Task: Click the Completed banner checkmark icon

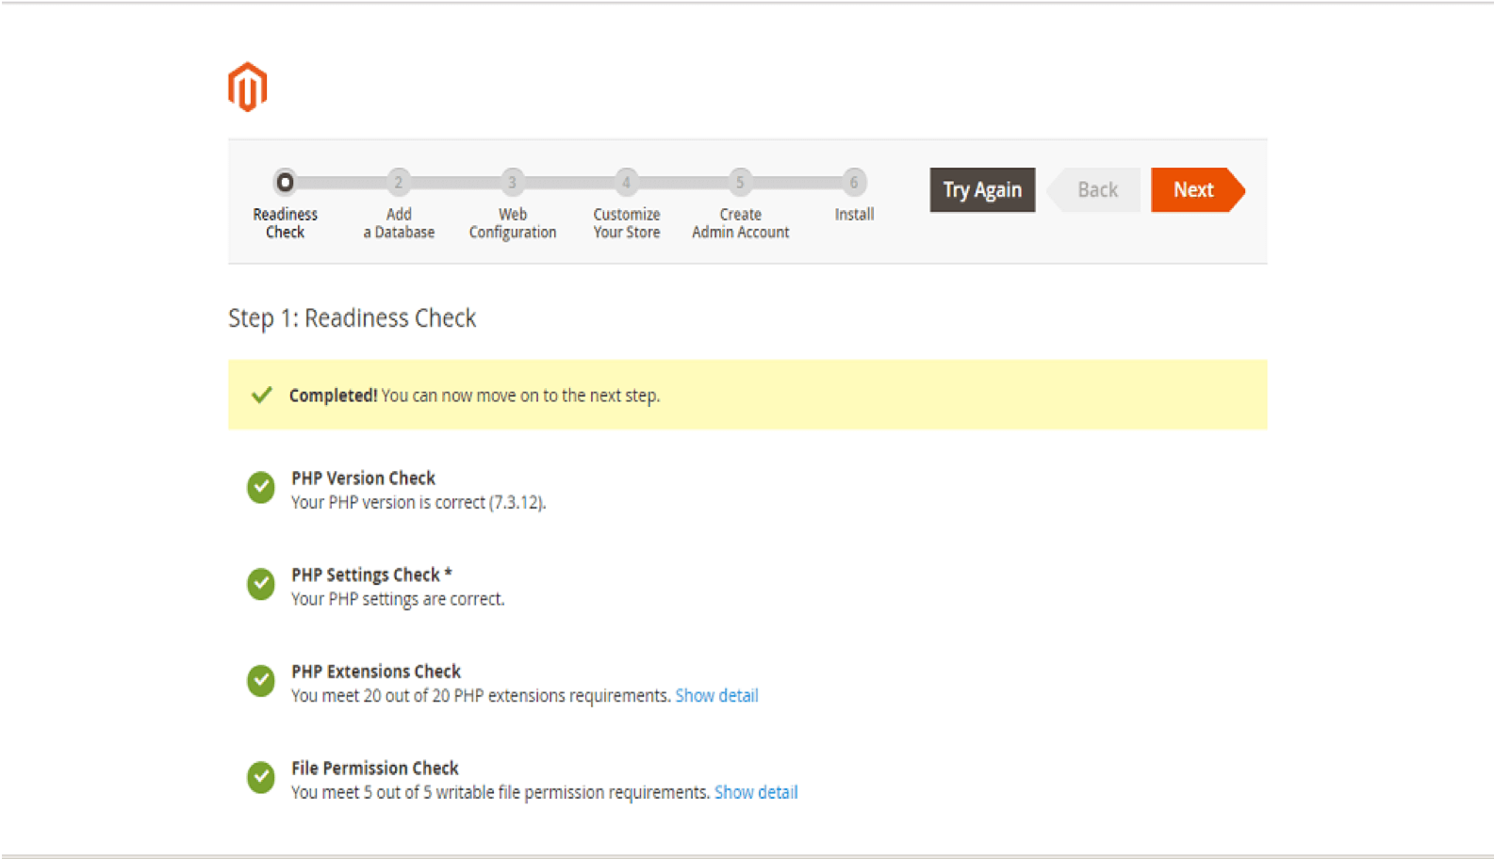Action: click(262, 395)
